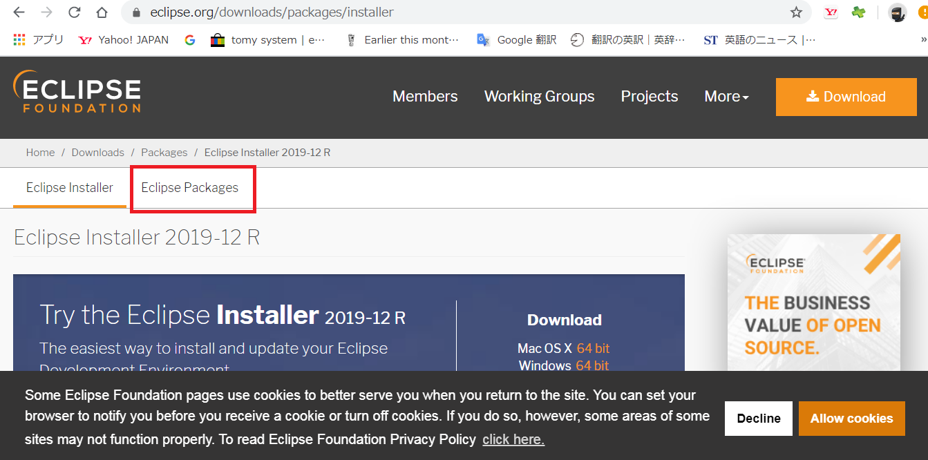928x460 pixels.
Task: Open the Projects menu item
Action: coord(649,96)
